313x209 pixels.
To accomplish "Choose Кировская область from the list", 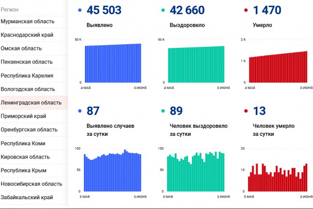I will click(26, 156).
